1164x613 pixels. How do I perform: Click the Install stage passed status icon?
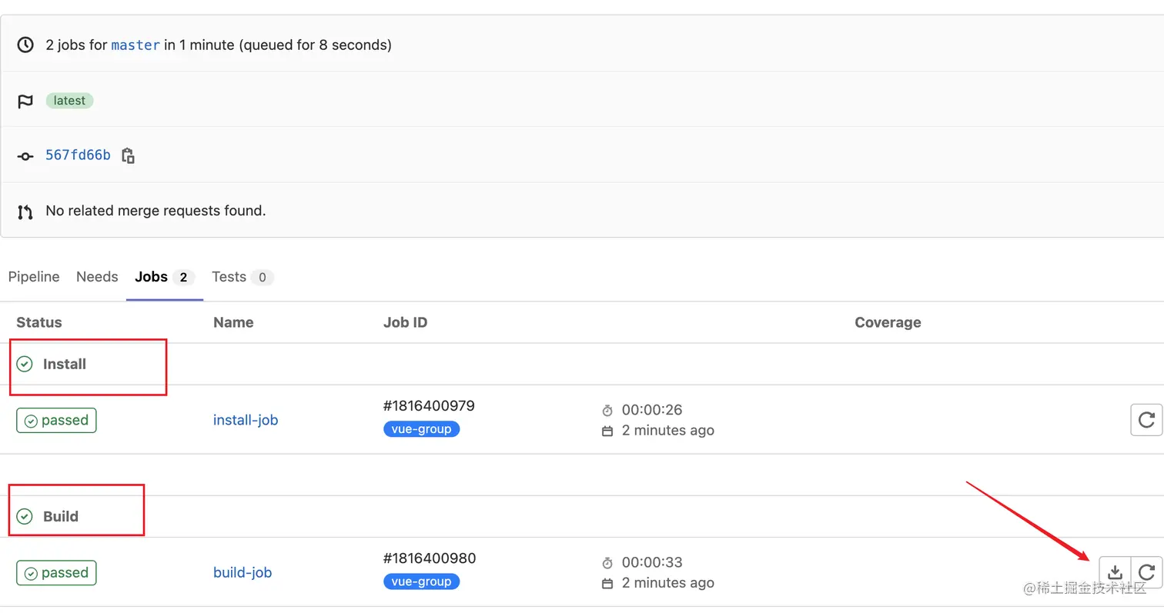tap(25, 364)
